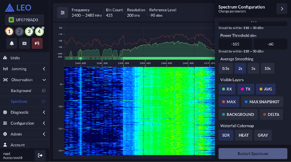Choose the SDR waterfall colormap
The height and width of the screenshot is (162, 291).
(x=226, y=135)
